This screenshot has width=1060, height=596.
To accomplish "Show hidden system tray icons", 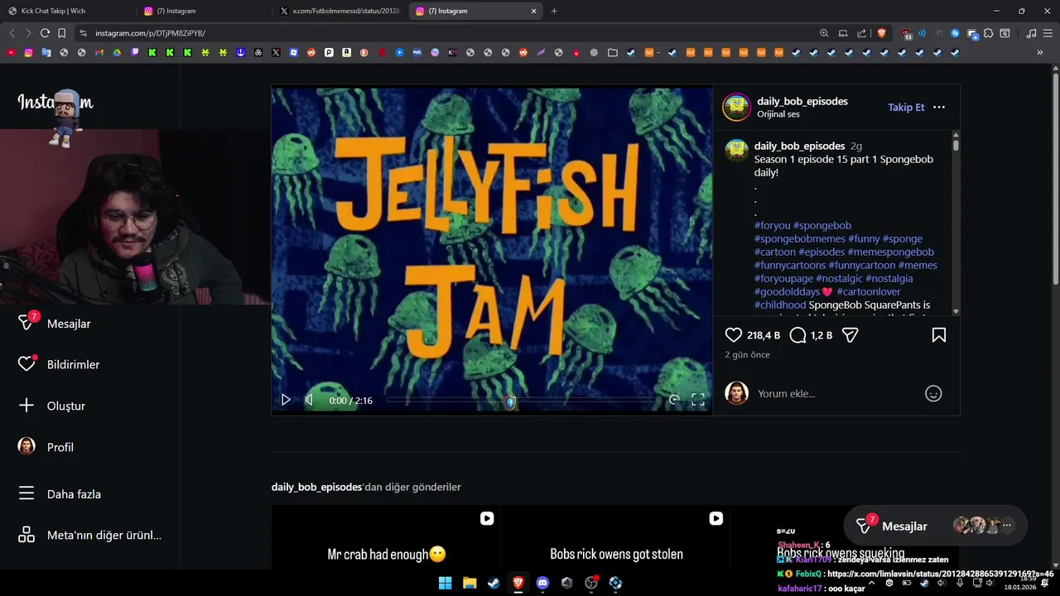I will (x=871, y=583).
